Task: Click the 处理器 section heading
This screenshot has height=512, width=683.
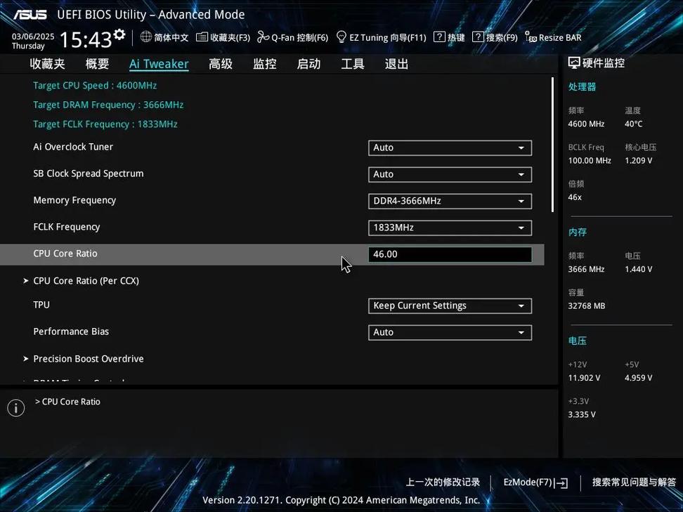Action: pos(582,86)
